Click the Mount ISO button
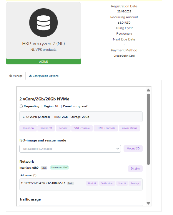The height and width of the screenshot is (215, 173). [133, 149]
